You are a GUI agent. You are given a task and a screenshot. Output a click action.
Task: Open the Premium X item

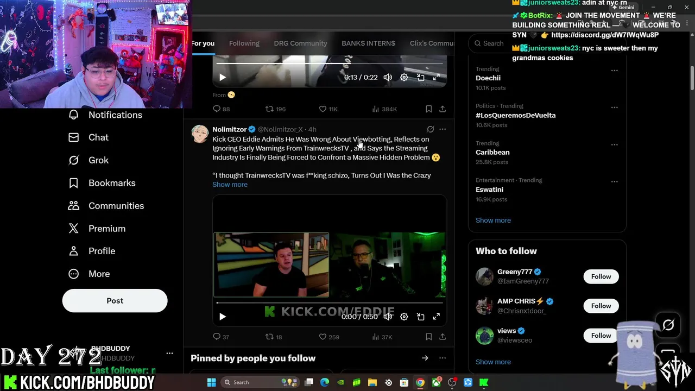tap(97, 229)
